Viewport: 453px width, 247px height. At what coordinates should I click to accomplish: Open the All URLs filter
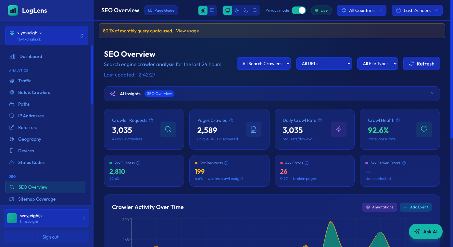(324, 64)
